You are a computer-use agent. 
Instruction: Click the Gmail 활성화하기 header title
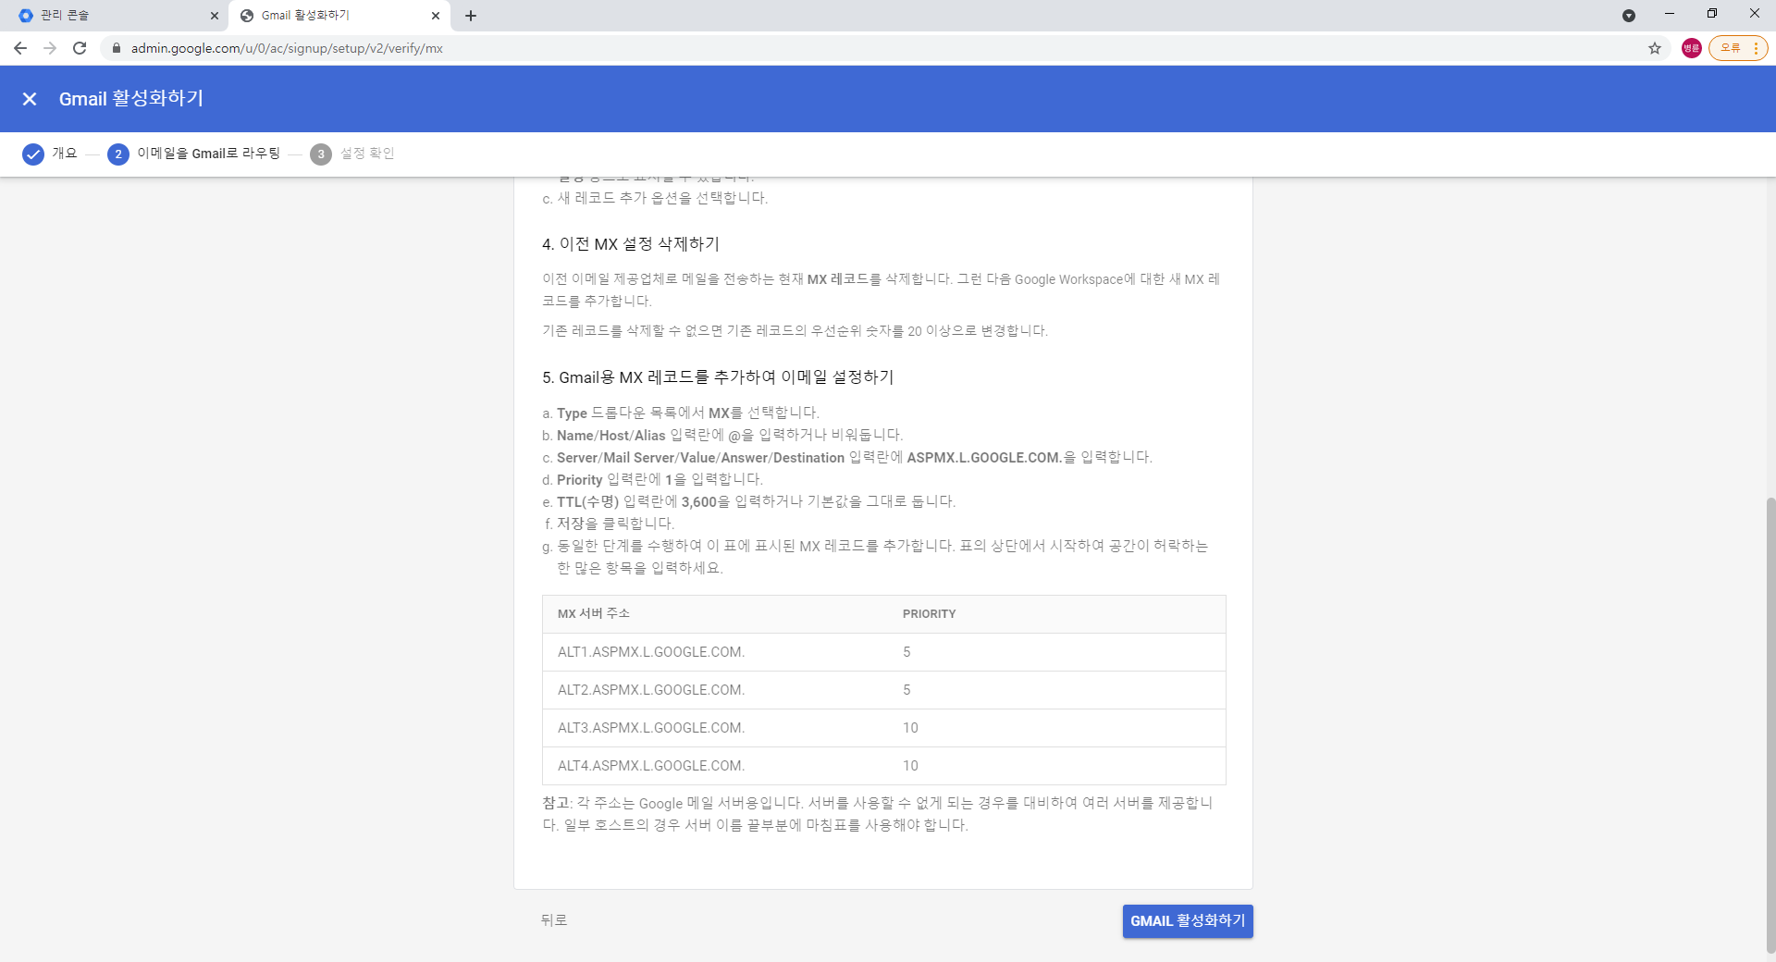pos(131,99)
